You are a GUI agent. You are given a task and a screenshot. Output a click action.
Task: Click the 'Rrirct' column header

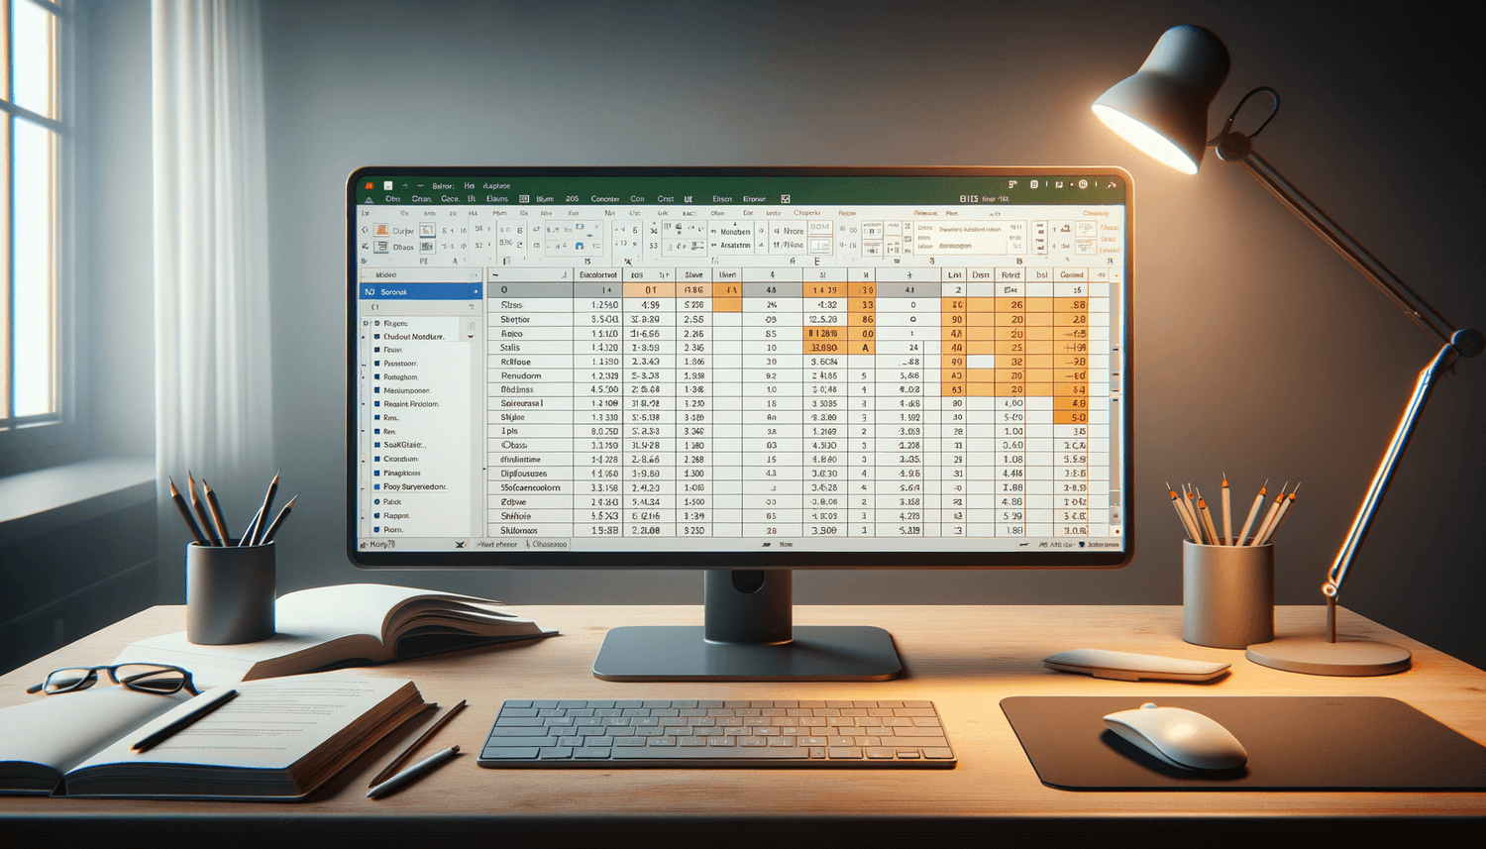click(x=1010, y=275)
